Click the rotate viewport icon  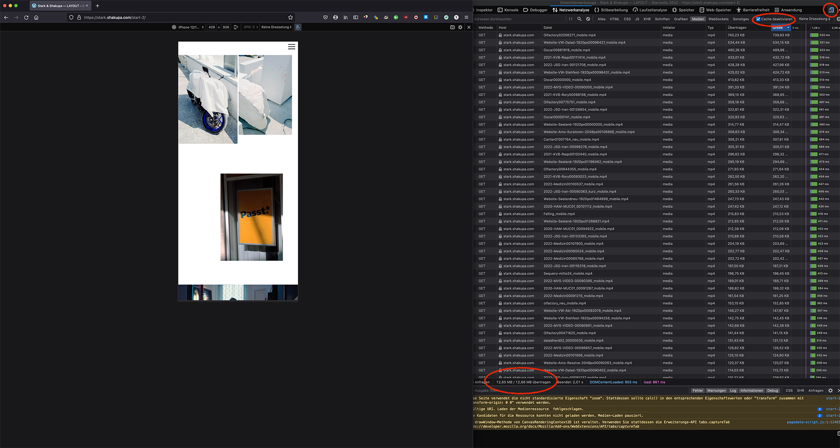[x=236, y=27]
